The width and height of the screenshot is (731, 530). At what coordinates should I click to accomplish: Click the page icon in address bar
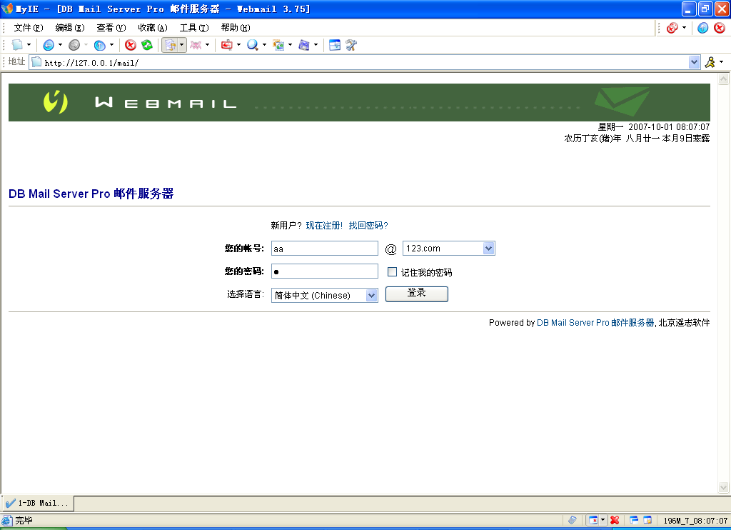click(x=36, y=62)
